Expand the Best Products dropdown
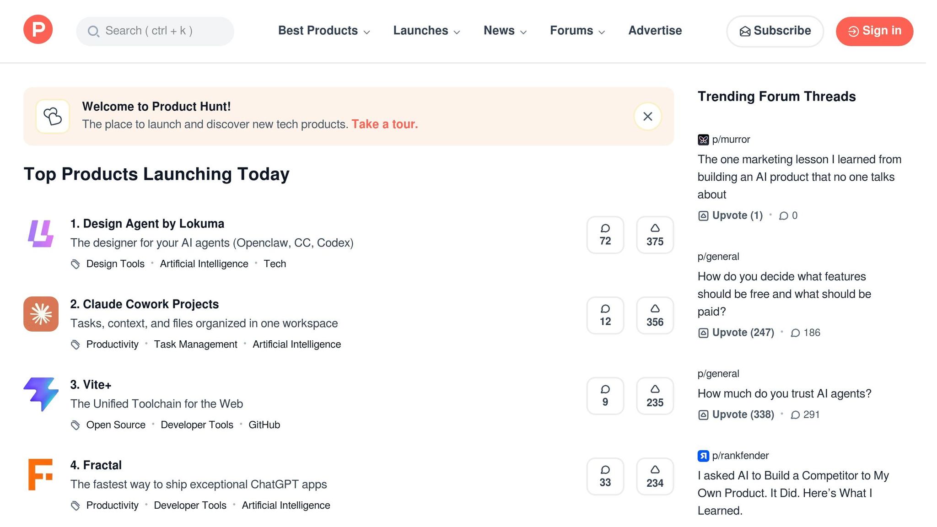The image size is (937, 527). [324, 31]
